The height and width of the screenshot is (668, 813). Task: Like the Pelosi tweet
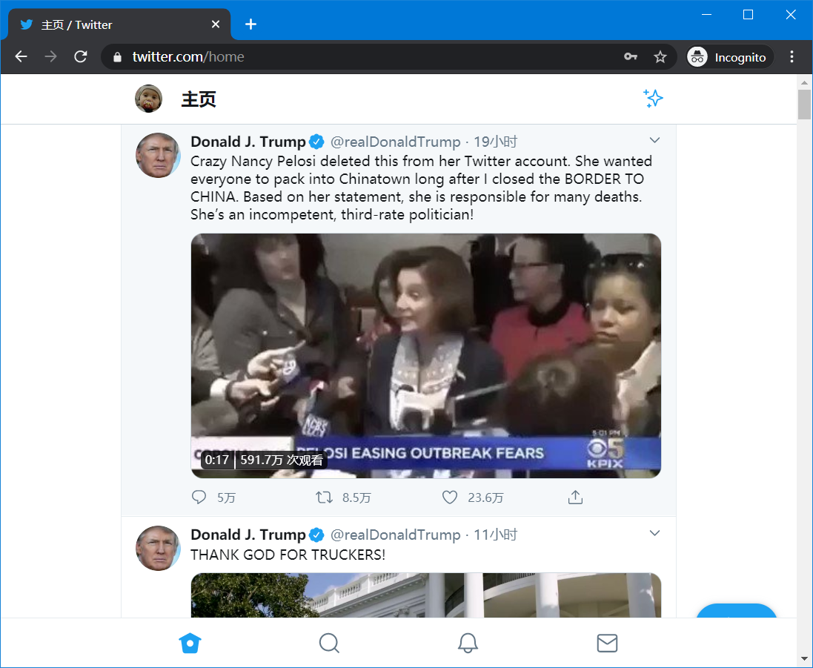pyautogui.click(x=450, y=497)
